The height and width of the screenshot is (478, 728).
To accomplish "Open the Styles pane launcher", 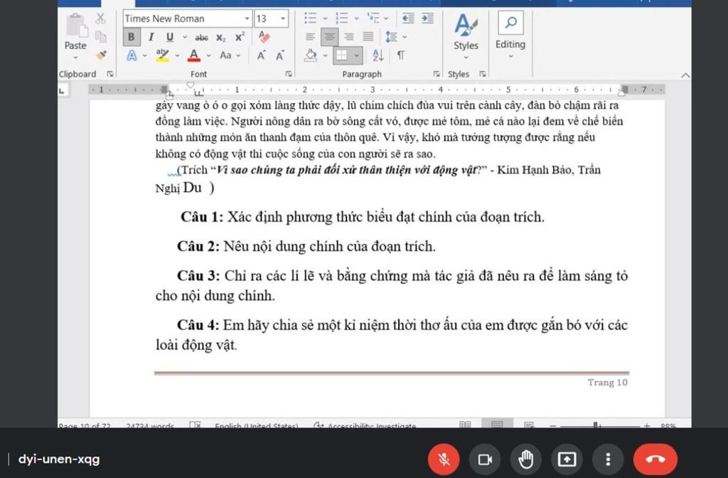I will 483,74.
